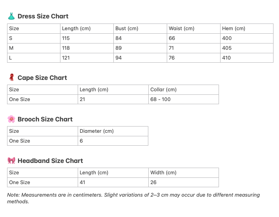Image resolution: width=279 pixels, height=217 pixels.
Task: Select size M row label
Action: (11, 48)
